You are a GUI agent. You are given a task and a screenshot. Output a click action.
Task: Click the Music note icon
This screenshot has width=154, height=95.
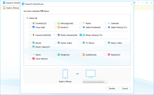pos(33,55)
